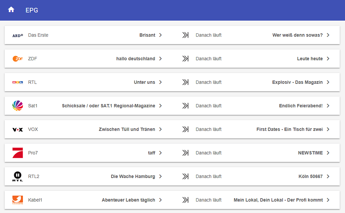345x213 pixels.
Task: Open the Unter uns program entry
Action: tap(144, 82)
